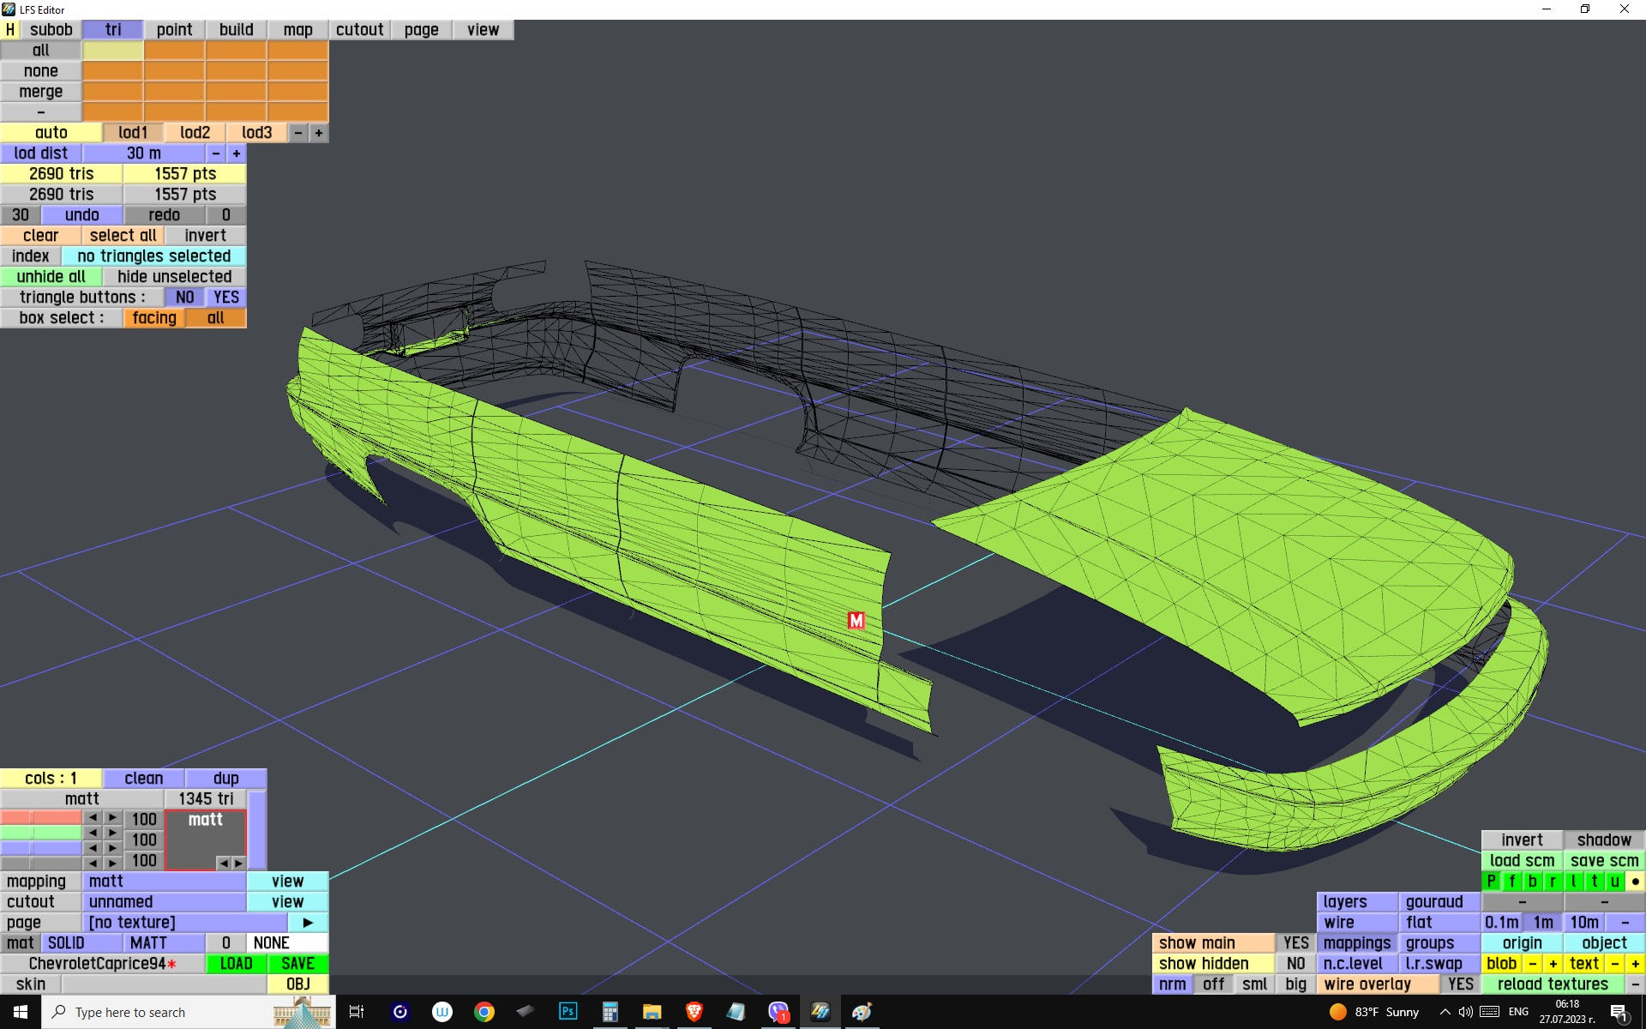Open the cutout 'unnamed' selector
This screenshot has height=1029, width=1646.
pyautogui.click(x=164, y=902)
